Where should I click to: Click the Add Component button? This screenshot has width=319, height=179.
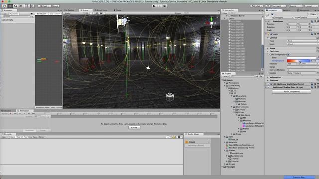pyautogui.click(x=291, y=91)
